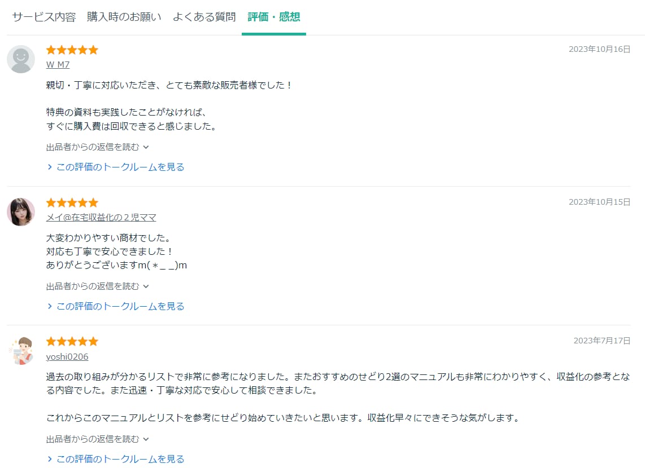The height and width of the screenshot is (468, 645).
Task: Open the 評価・感想 tab
Action: coord(273,17)
